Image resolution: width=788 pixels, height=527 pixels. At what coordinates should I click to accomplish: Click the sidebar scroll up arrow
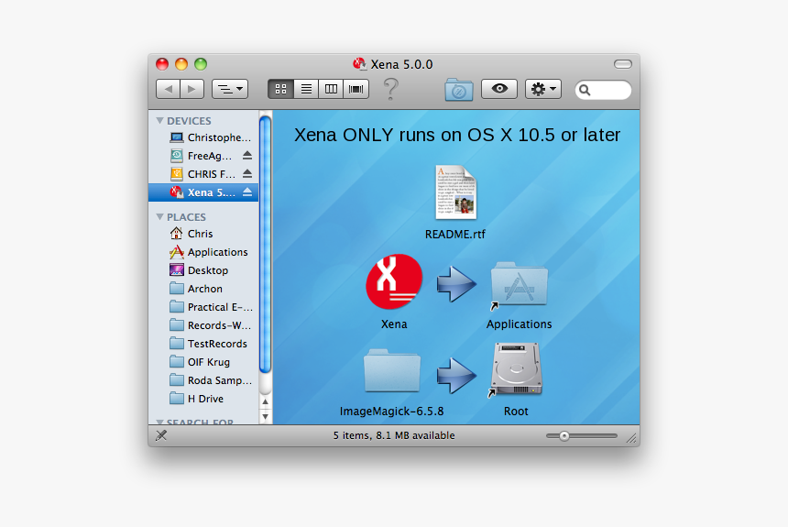pyautogui.click(x=266, y=401)
